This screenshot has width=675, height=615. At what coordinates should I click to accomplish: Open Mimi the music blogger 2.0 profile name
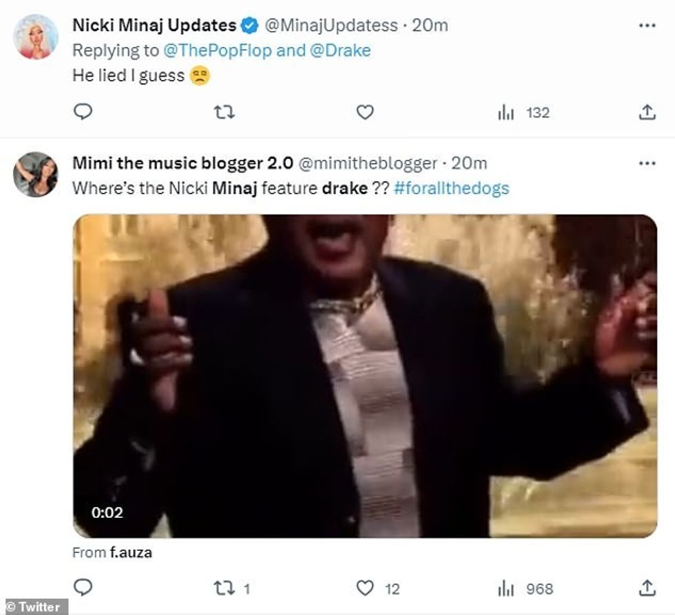(x=183, y=163)
